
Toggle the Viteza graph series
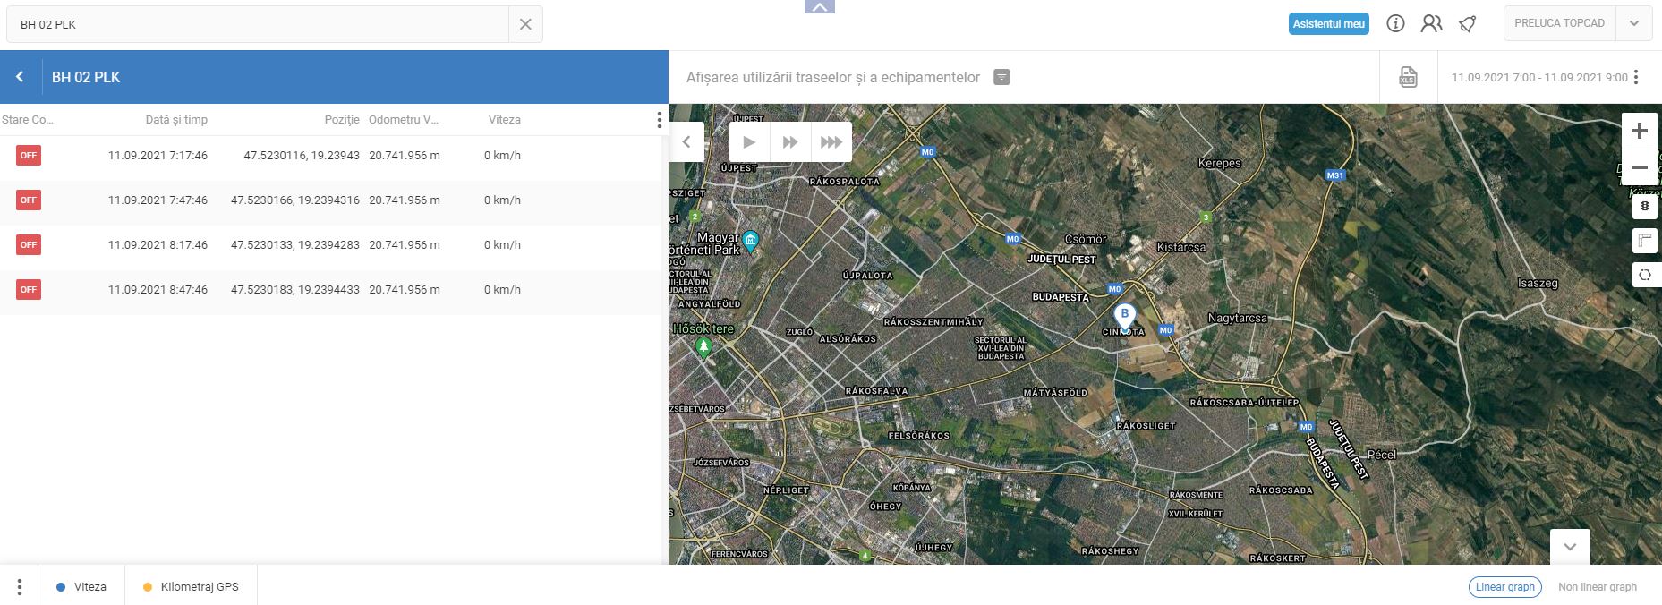(81, 587)
